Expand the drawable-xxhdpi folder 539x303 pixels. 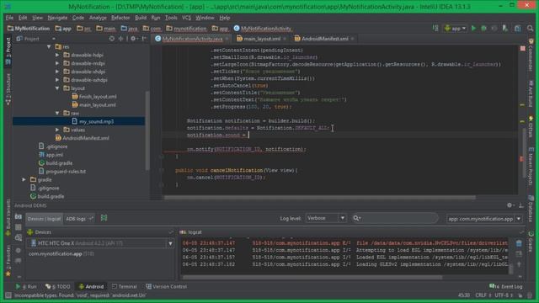coord(57,80)
